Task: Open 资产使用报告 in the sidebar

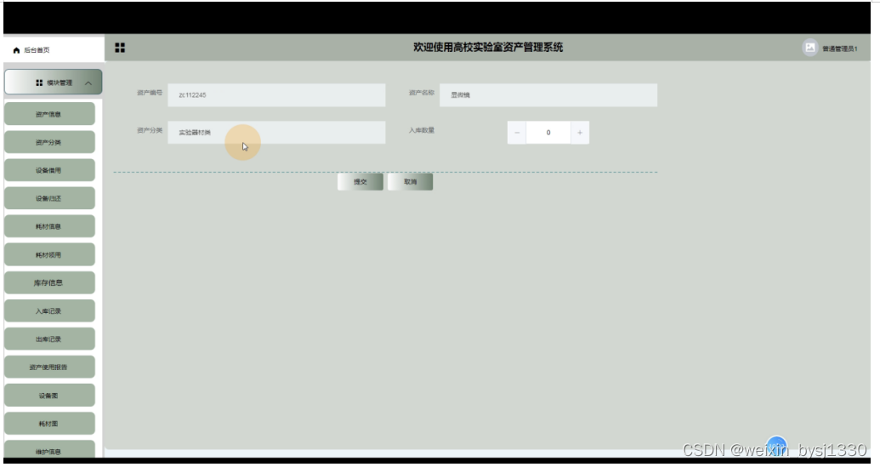Action: [49, 367]
